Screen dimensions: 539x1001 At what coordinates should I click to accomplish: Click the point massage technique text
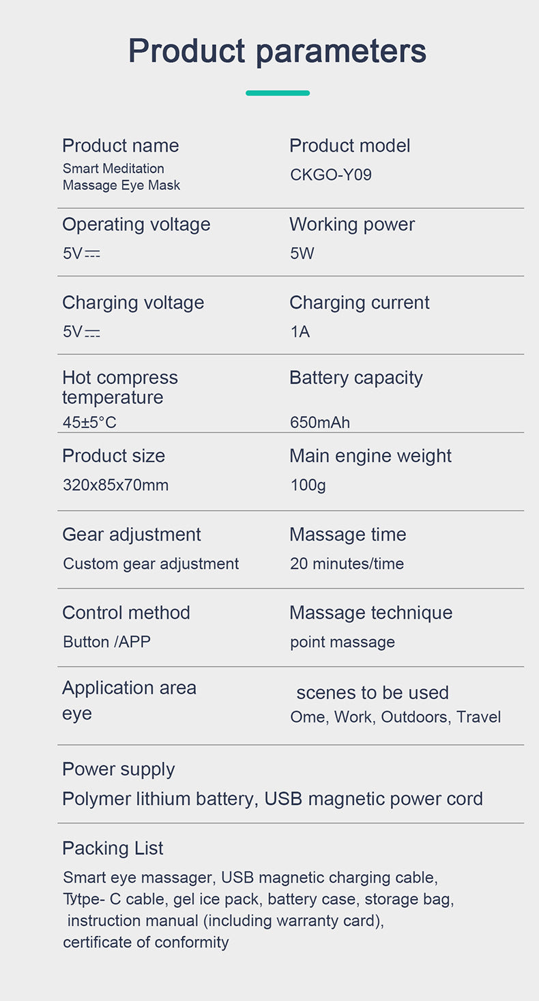(343, 643)
